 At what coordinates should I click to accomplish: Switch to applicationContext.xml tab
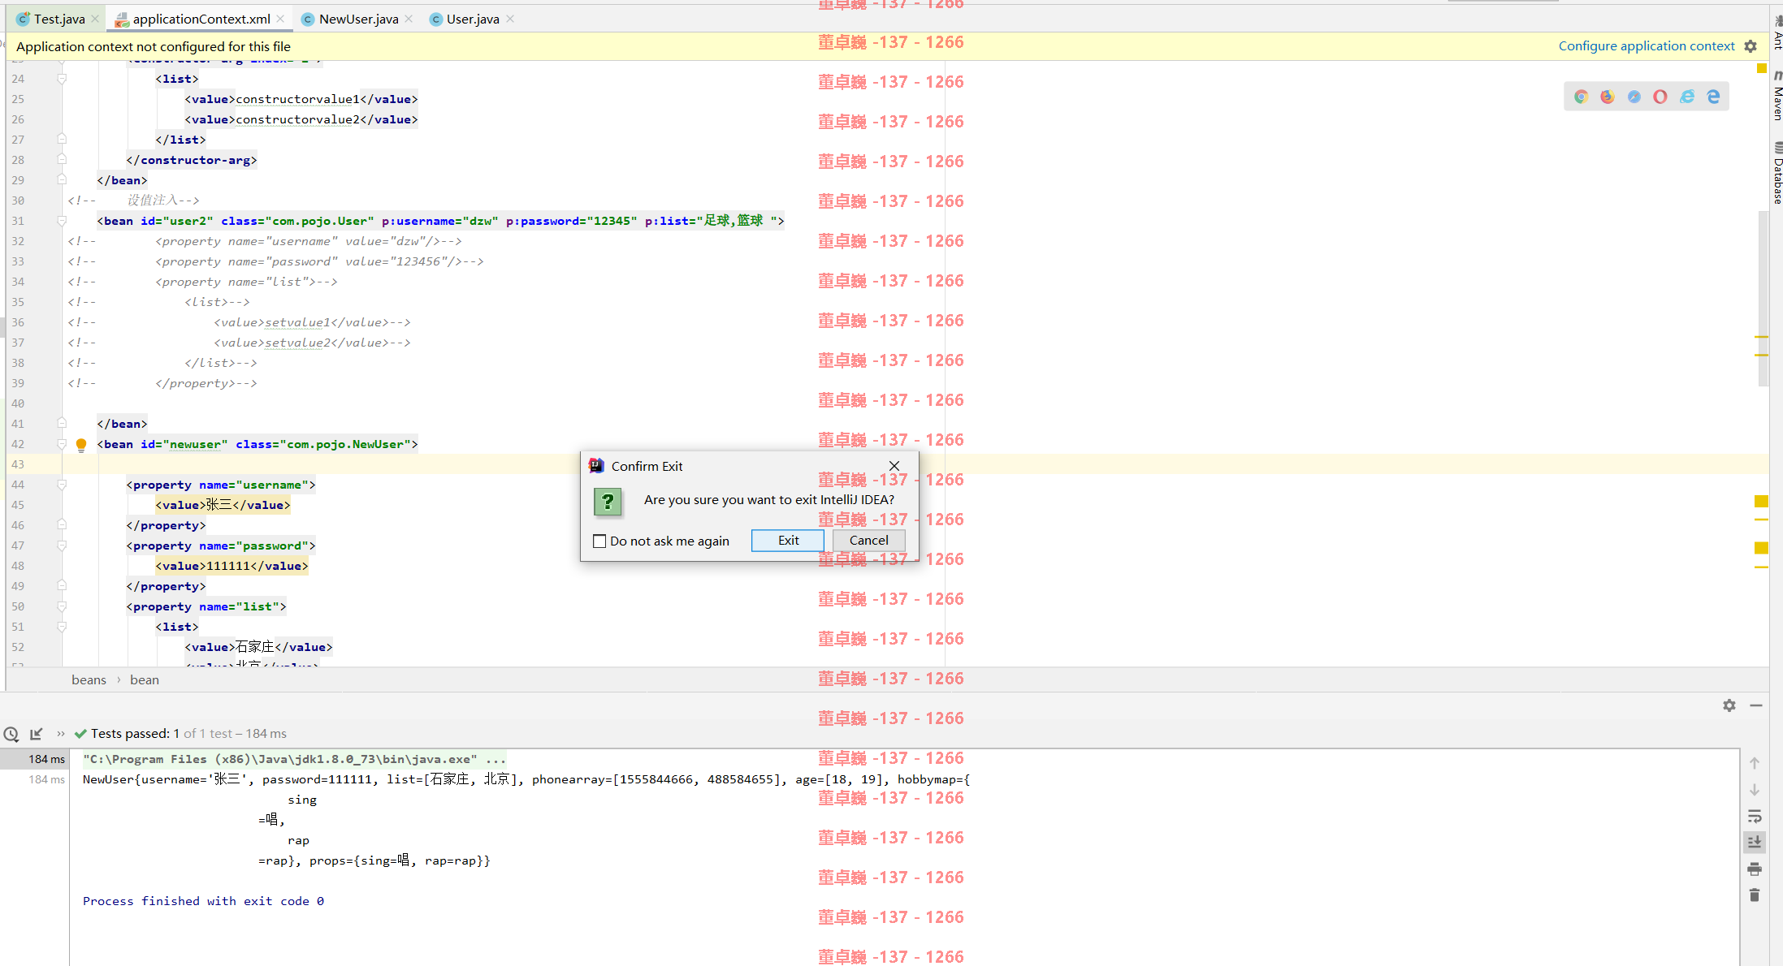pyautogui.click(x=201, y=19)
